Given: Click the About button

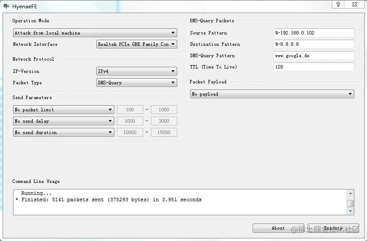Looking at the screenshot, I should point(278,228).
